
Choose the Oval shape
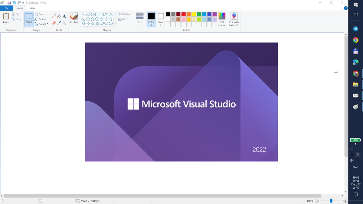(93, 14)
